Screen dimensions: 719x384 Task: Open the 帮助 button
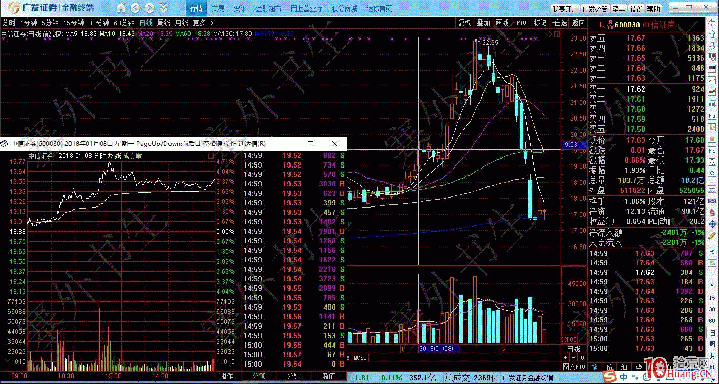click(x=653, y=9)
